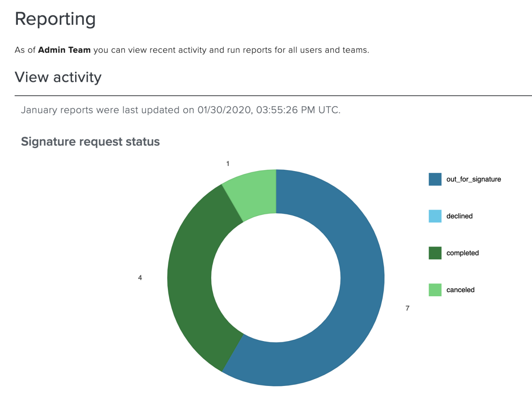Toggle the completed legend label
The height and width of the screenshot is (405, 532).
[462, 253]
